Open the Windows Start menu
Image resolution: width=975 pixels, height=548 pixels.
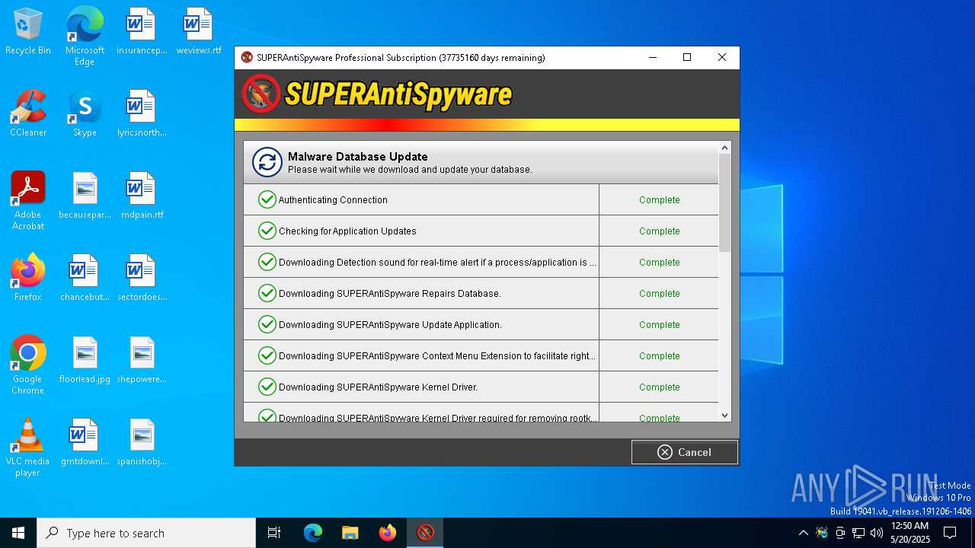pyautogui.click(x=18, y=533)
